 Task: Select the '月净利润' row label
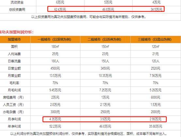tap(14, 119)
